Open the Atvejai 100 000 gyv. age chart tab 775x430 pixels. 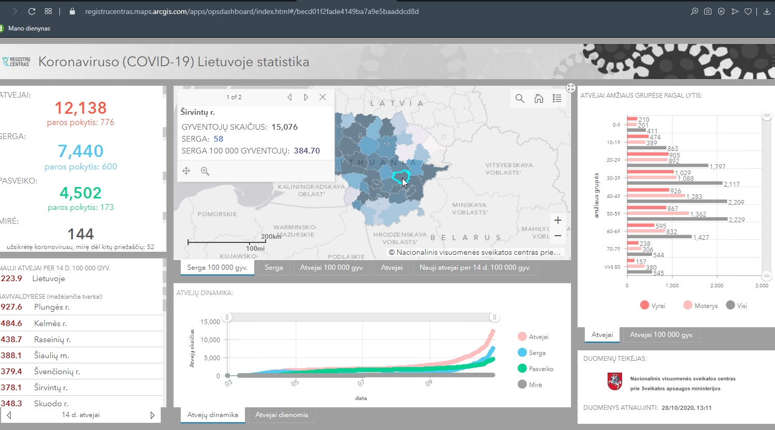click(x=661, y=335)
